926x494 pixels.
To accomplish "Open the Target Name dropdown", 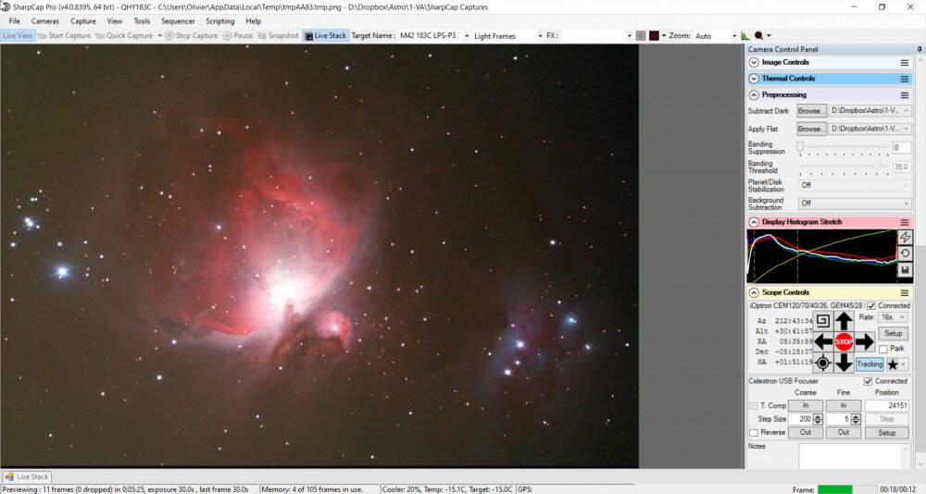I will click(x=467, y=36).
